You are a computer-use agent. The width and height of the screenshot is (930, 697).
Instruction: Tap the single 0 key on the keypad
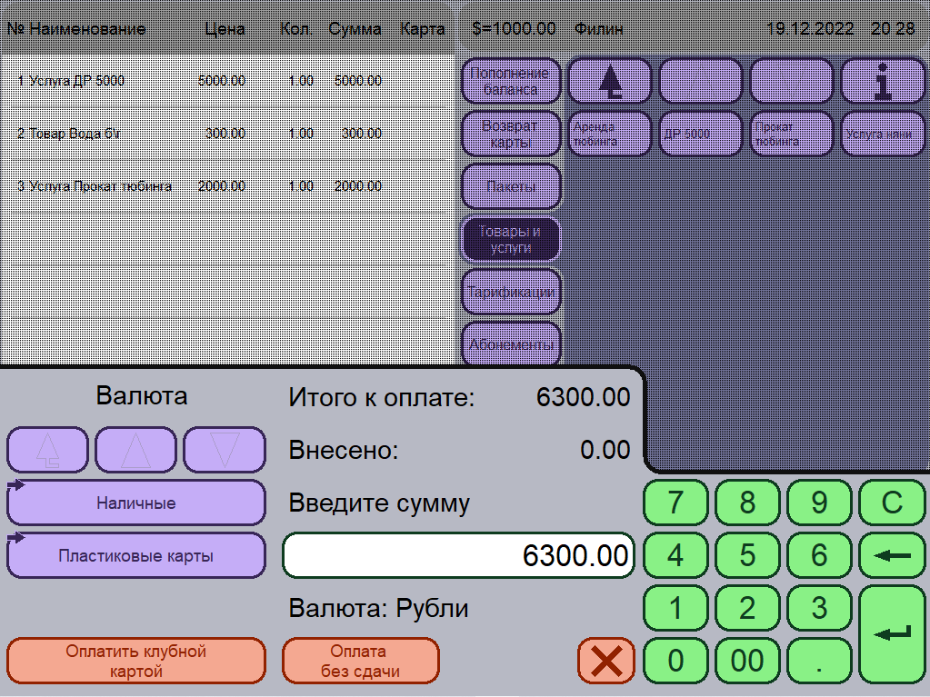click(675, 661)
